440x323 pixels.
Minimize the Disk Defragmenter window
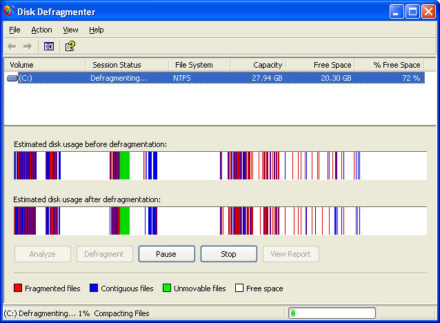397,12
